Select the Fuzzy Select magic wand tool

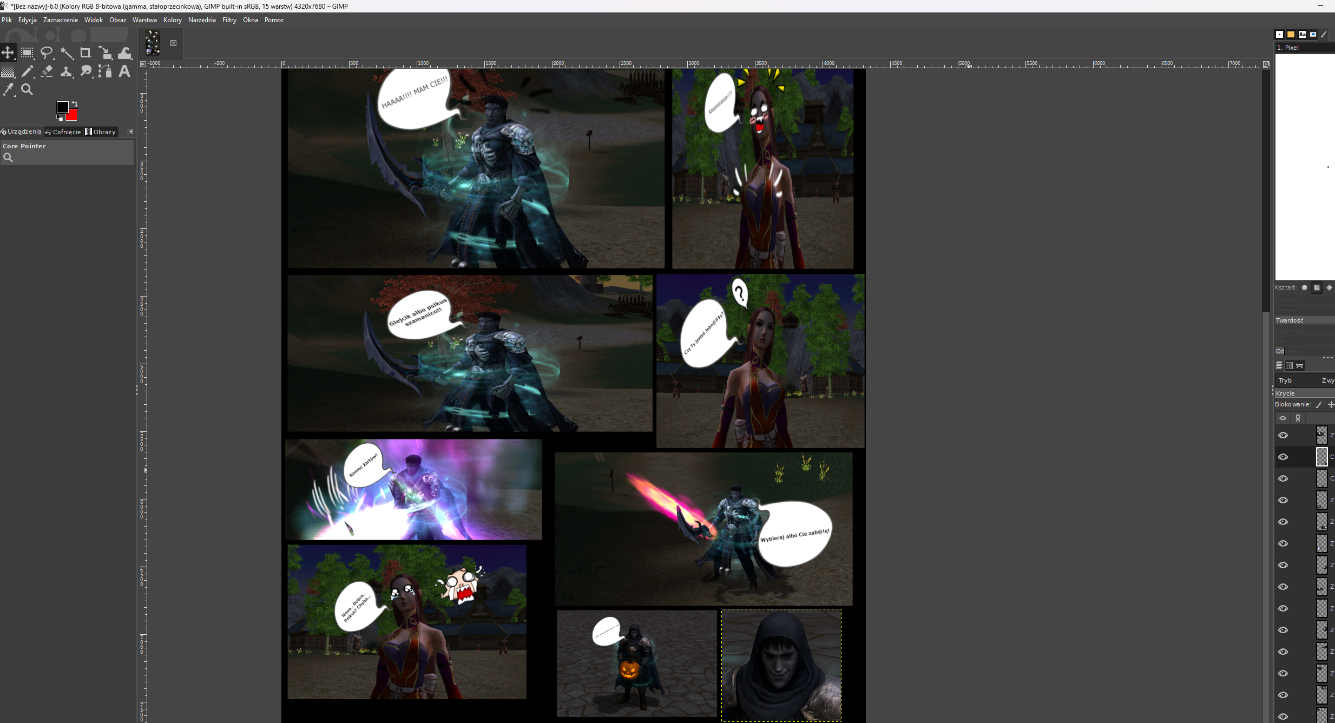click(67, 52)
